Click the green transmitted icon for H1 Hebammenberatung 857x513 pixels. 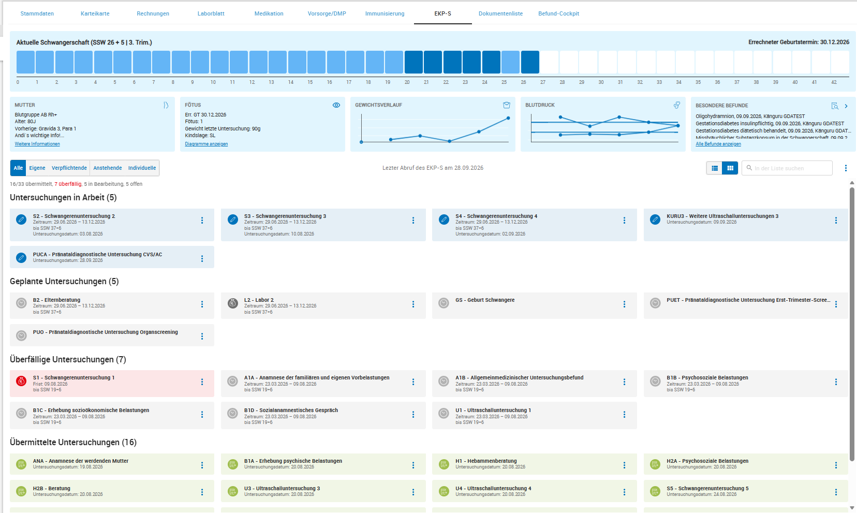click(444, 464)
